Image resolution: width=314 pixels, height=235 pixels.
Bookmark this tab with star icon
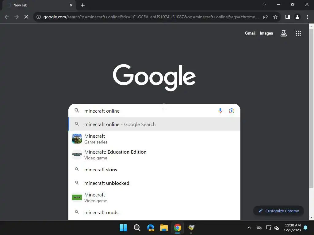tap(275, 17)
